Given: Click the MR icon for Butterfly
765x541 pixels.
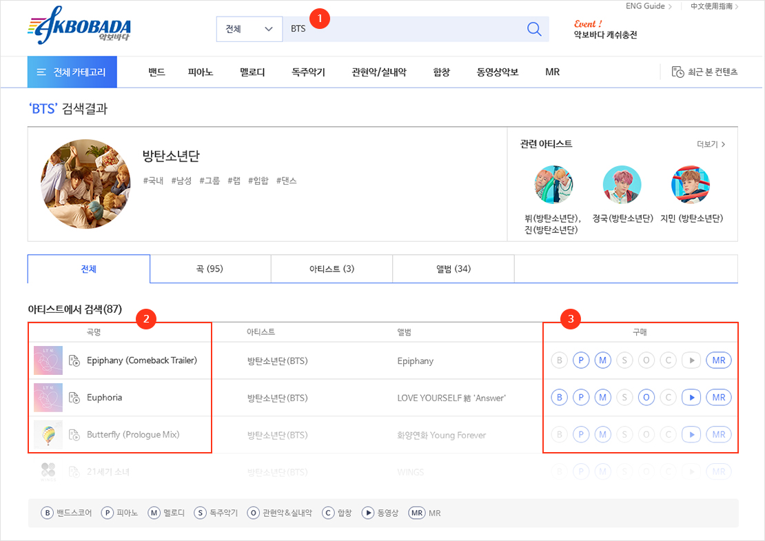Looking at the screenshot, I should 719,435.
